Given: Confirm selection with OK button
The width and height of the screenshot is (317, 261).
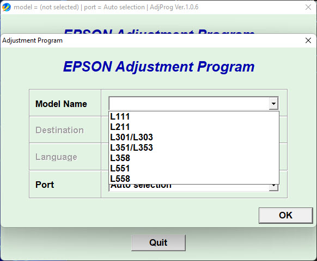Looking at the screenshot, I should pyautogui.click(x=285, y=215).
